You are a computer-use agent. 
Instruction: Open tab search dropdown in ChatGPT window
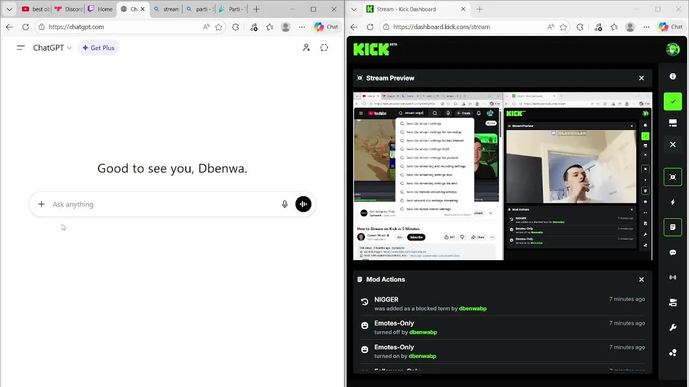pos(9,9)
